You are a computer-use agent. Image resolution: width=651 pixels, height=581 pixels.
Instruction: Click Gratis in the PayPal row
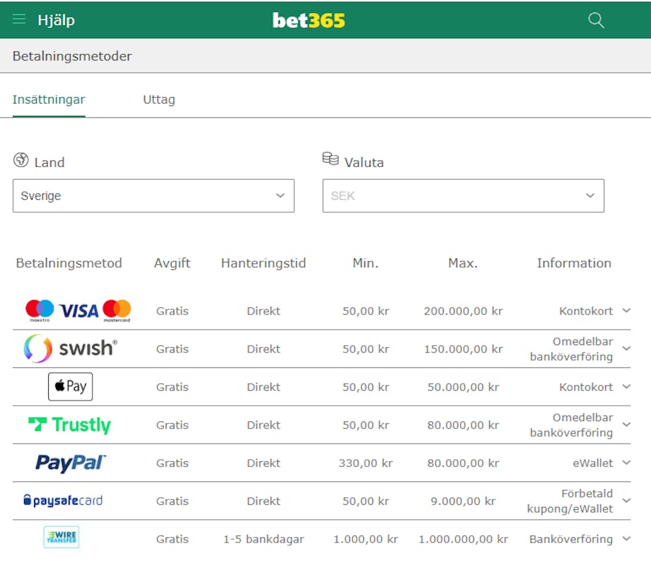click(x=173, y=463)
